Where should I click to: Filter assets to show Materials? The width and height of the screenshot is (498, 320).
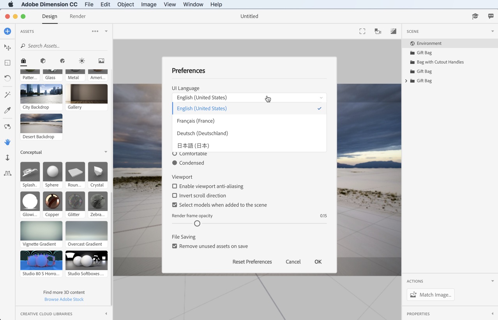tap(63, 61)
